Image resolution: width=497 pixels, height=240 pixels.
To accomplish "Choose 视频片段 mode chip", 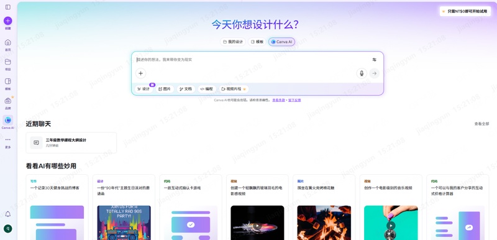I will tap(234, 89).
